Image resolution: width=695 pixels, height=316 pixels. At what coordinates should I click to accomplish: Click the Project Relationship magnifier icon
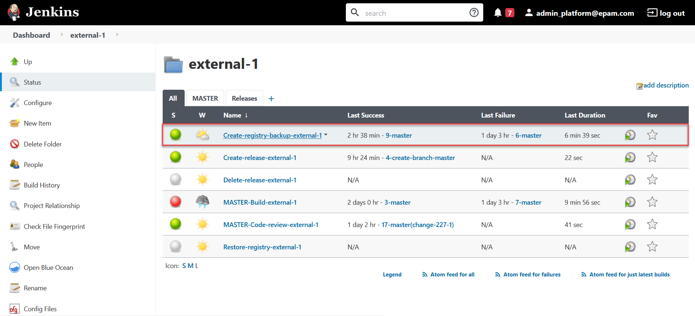click(x=15, y=206)
